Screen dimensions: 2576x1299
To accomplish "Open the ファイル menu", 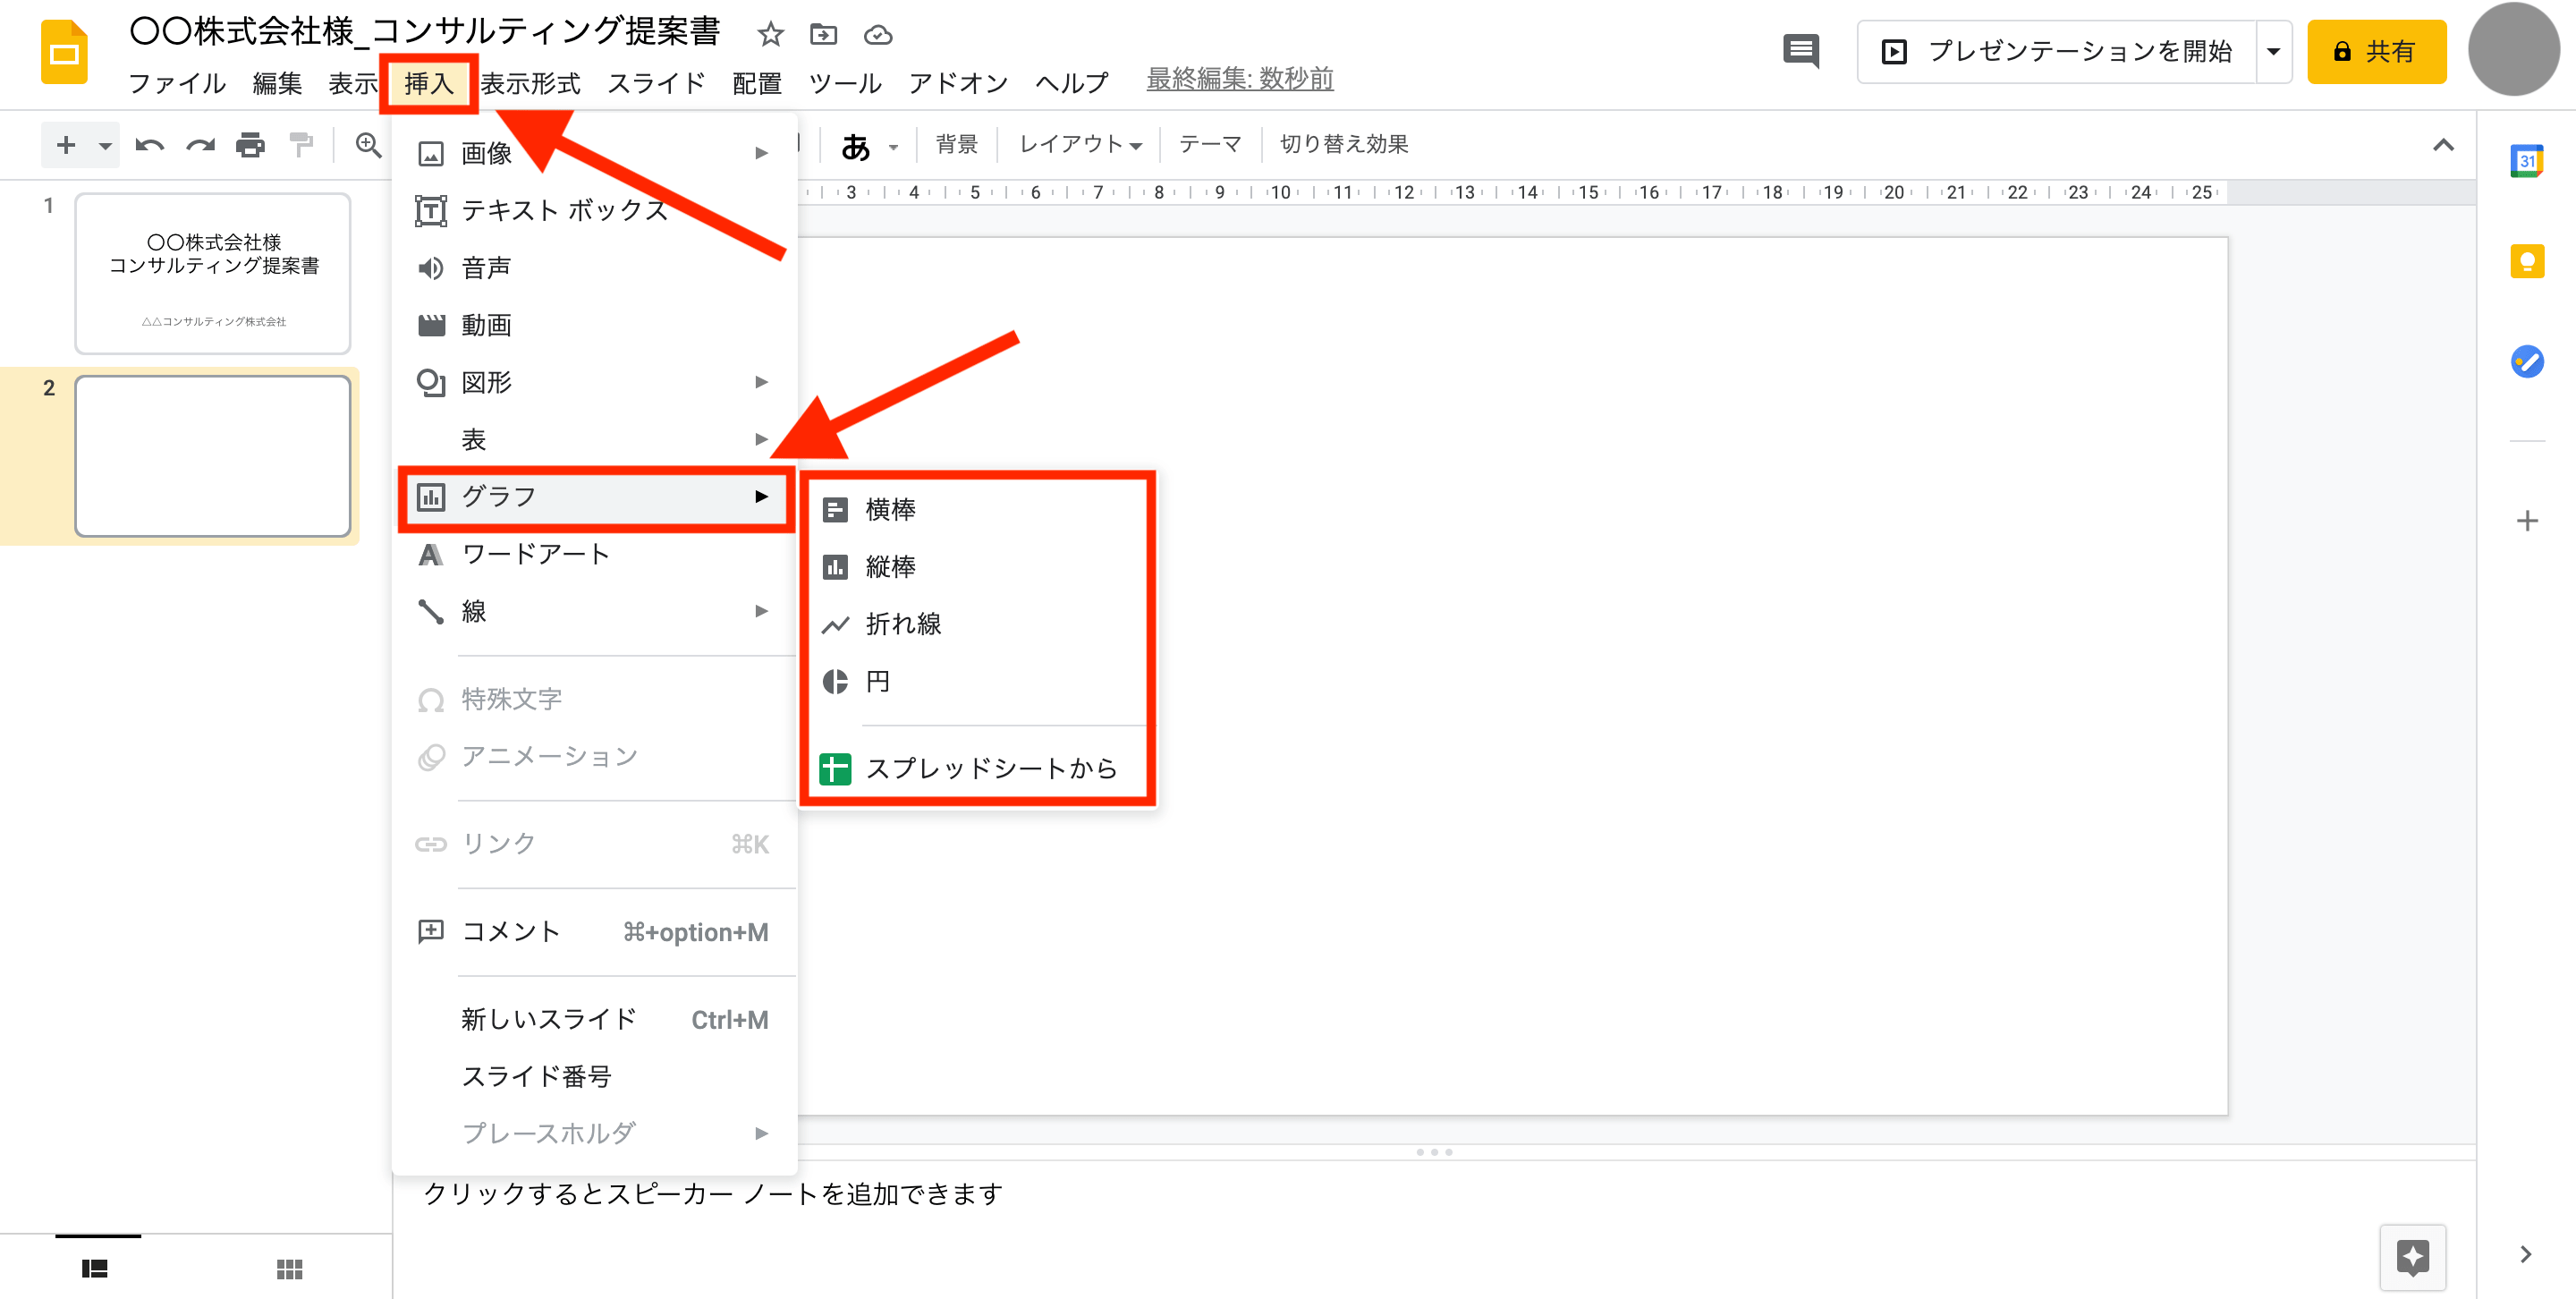I will (x=177, y=83).
